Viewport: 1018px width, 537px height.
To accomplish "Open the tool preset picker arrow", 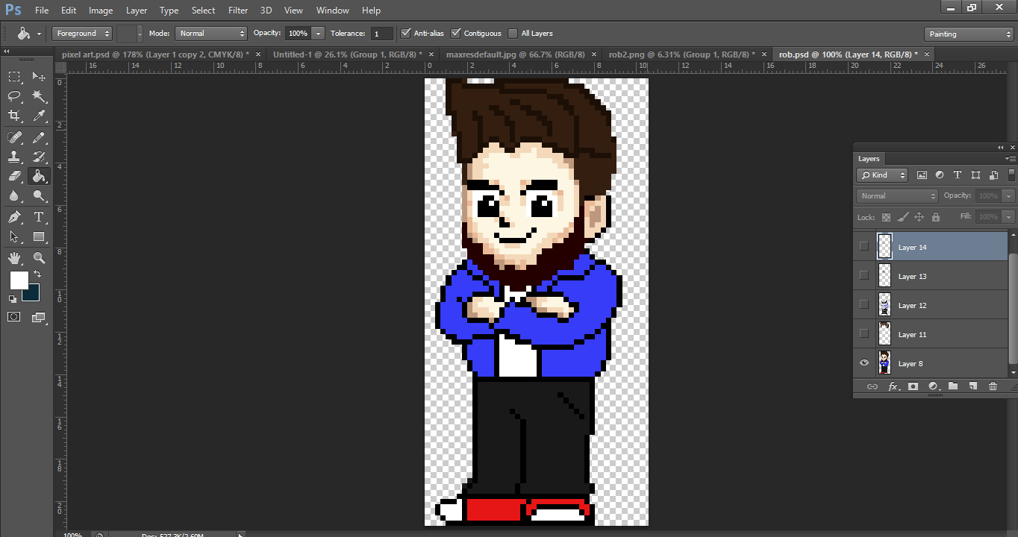I will [x=39, y=34].
